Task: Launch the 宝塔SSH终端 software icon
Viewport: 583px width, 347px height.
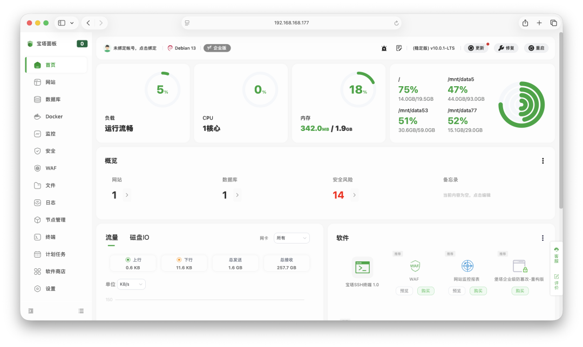Action: (x=362, y=267)
